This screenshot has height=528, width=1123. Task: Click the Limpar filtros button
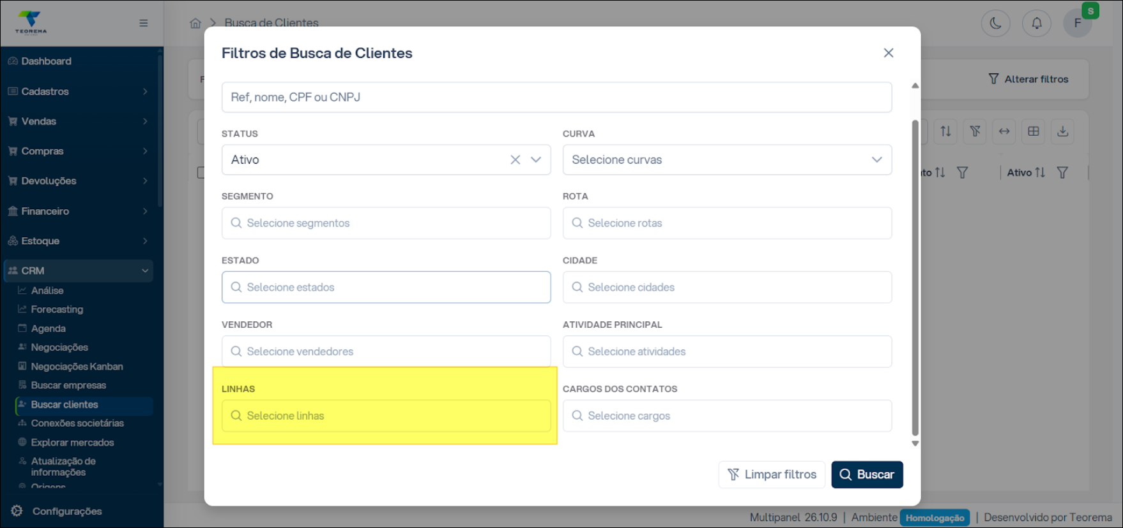pos(772,474)
